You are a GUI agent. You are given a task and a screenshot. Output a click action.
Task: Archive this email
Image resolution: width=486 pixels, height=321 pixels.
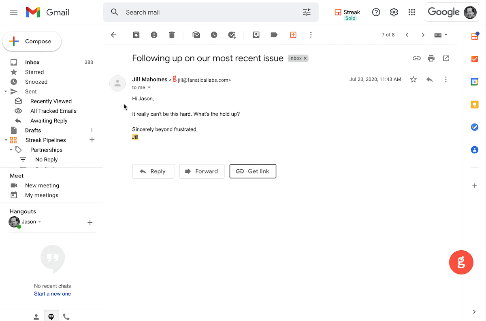(x=136, y=35)
